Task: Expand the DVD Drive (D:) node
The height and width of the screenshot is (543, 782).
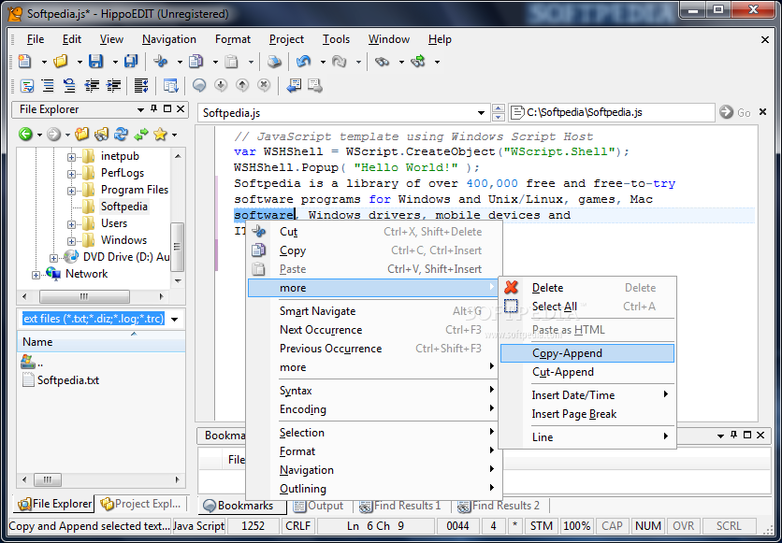Action: point(54,258)
